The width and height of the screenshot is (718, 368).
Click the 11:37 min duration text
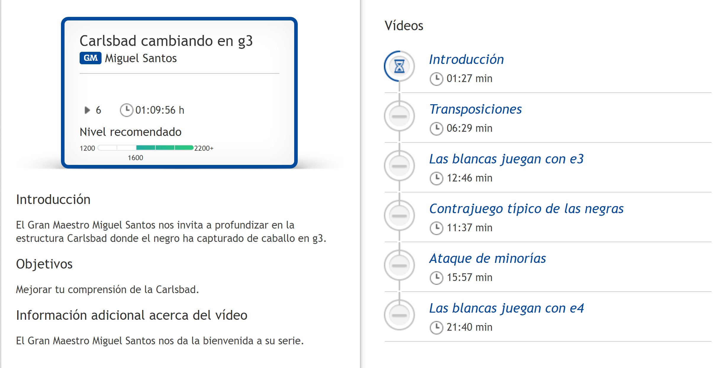(x=469, y=228)
